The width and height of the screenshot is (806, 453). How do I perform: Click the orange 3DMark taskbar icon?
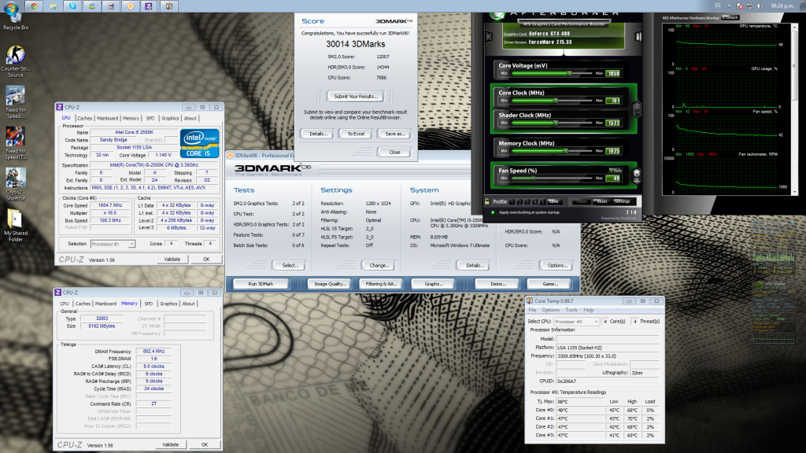coord(131,6)
